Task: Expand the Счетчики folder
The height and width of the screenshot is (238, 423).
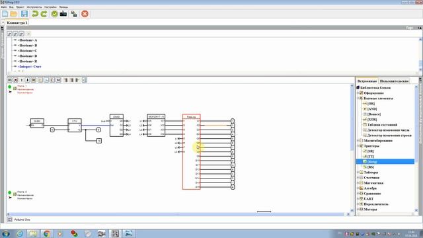Action: pyautogui.click(x=358, y=178)
